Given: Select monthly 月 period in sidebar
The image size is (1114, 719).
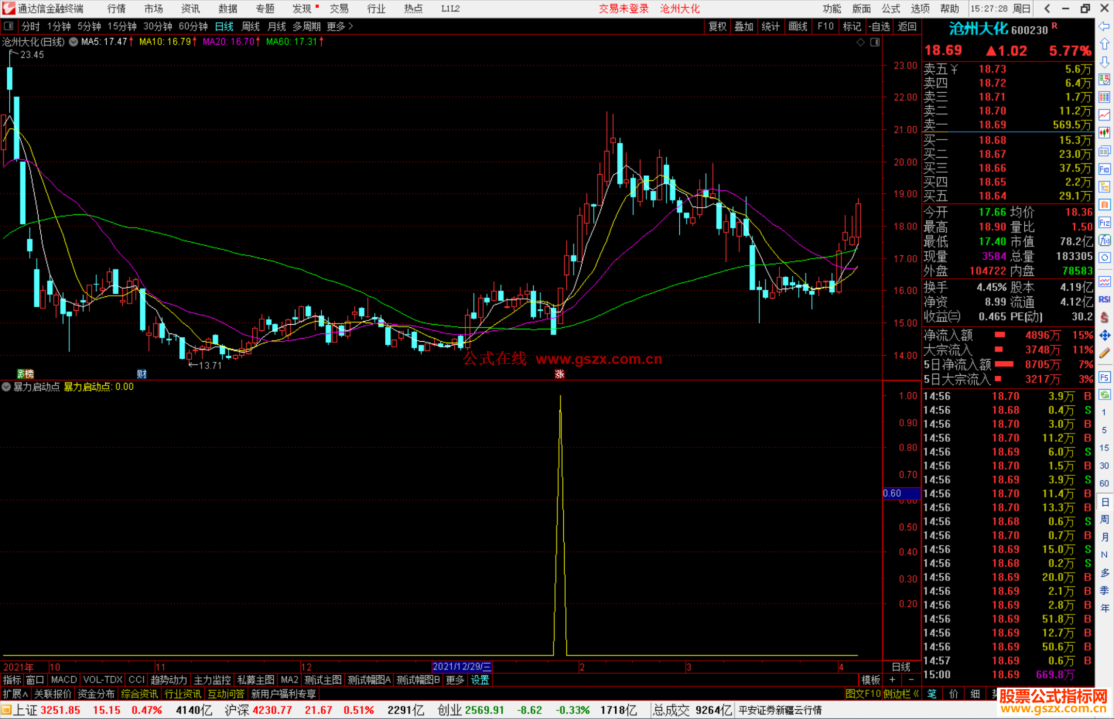Looking at the screenshot, I should [x=1104, y=537].
